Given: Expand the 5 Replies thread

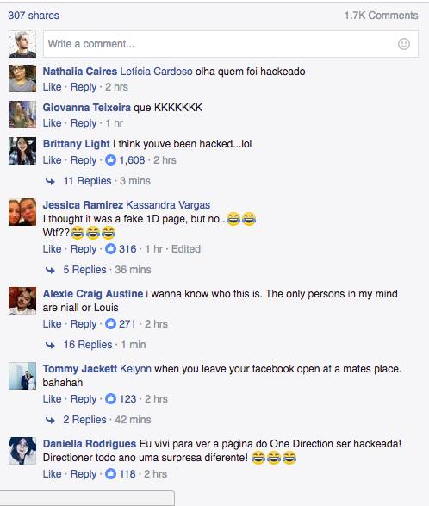Looking at the screenshot, I should 84,270.
